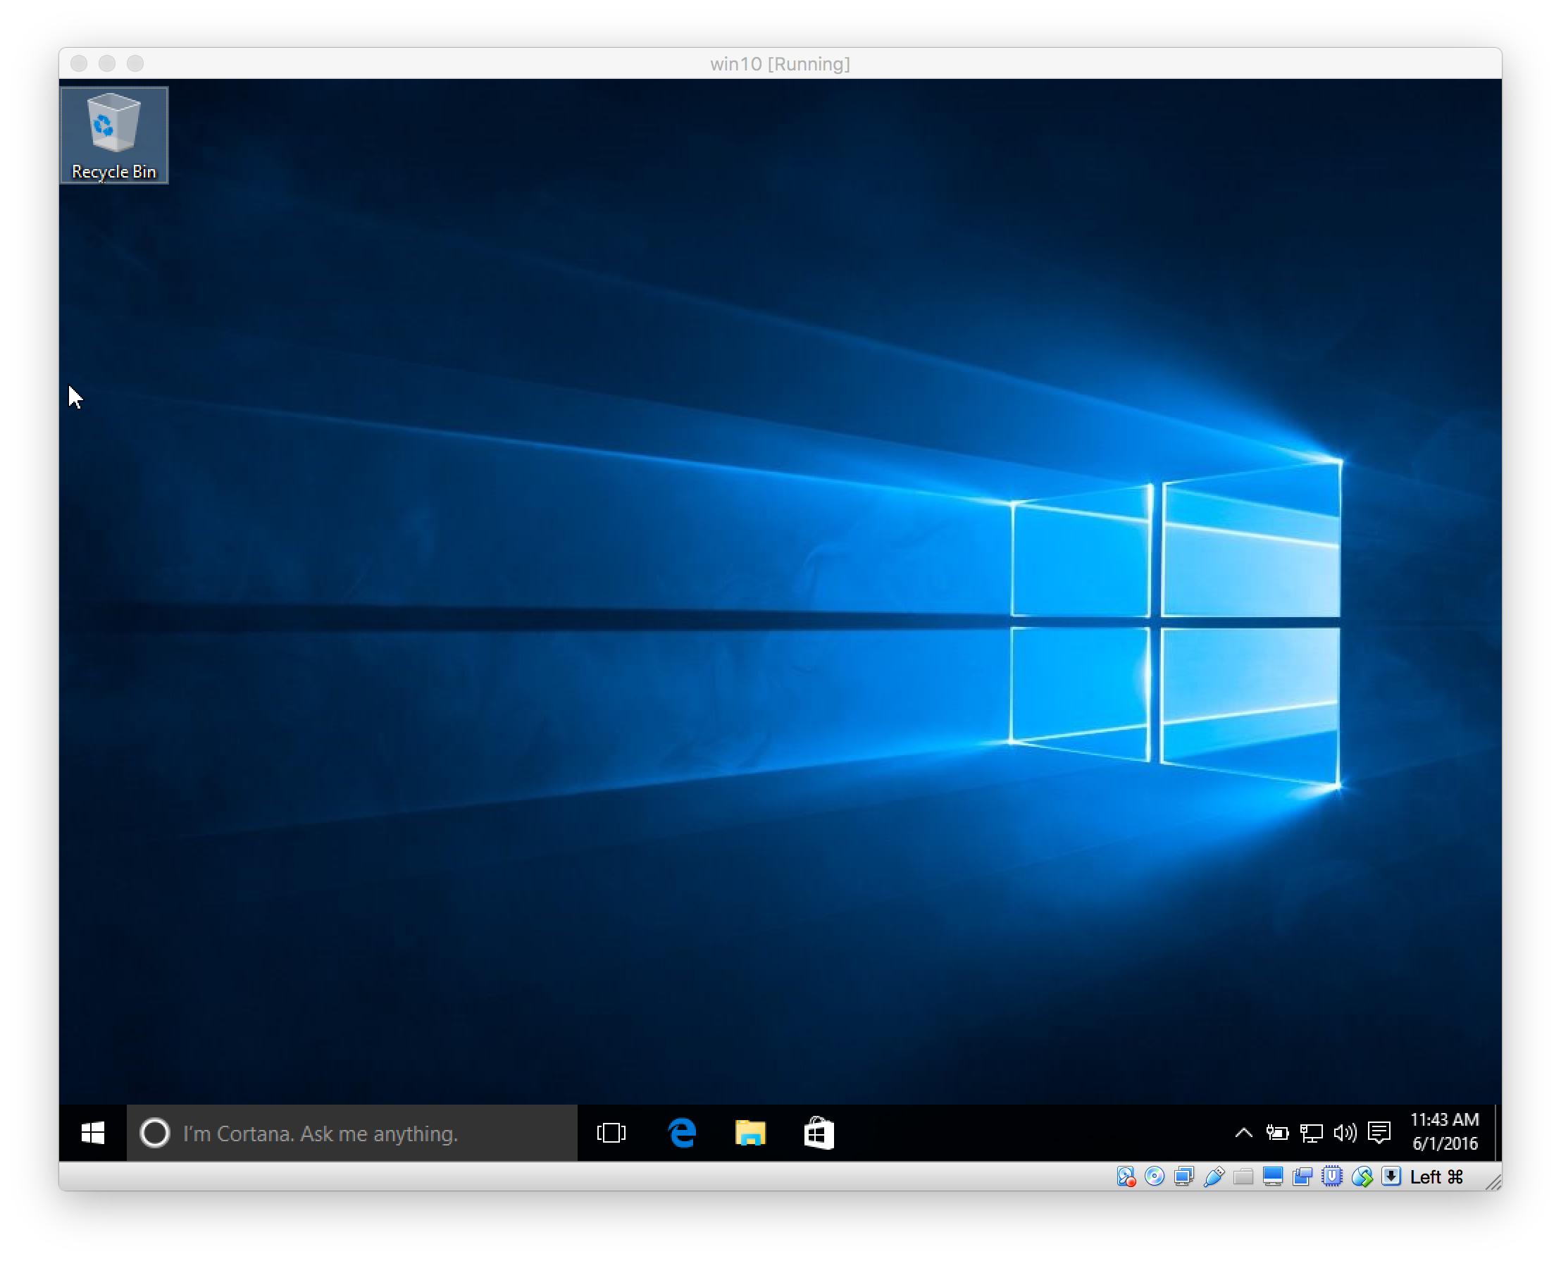Click Show Desktop sliver at taskbar end
This screenshot has width=1561, height=1261.
(1497, 1132)
